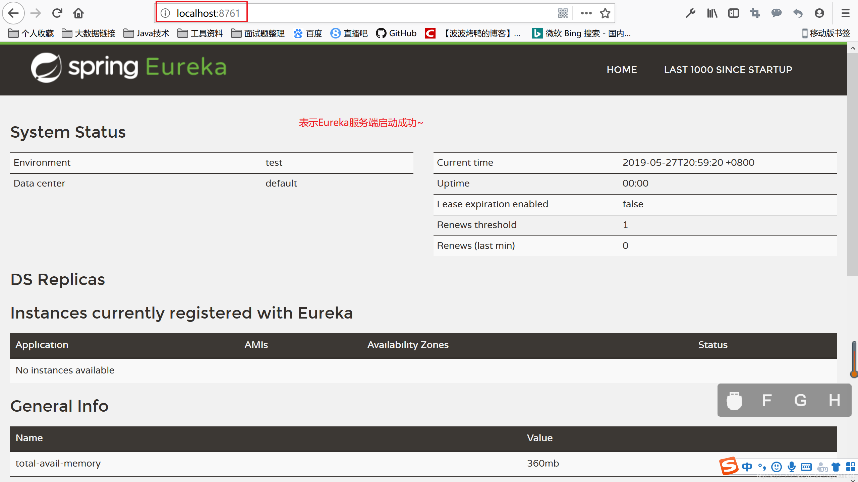
Task: Select drive G in the overlay
Action: coord(800,400)
